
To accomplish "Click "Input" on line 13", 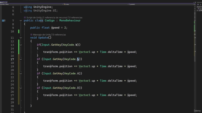I will click(45, 45).
